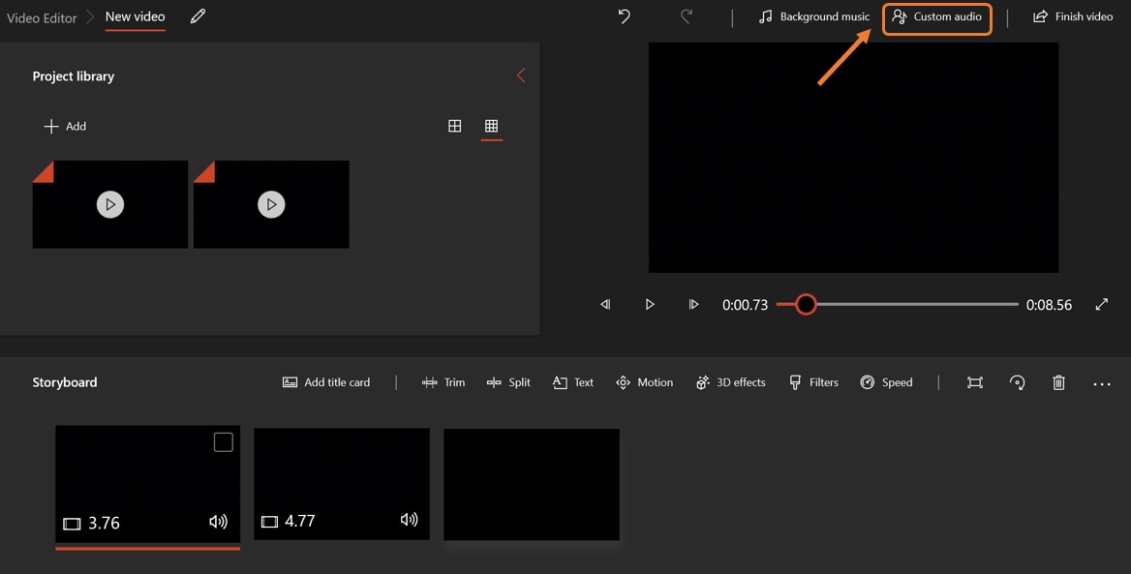Switch library to medium grid view
The image size is (1131, 574).
454,126
